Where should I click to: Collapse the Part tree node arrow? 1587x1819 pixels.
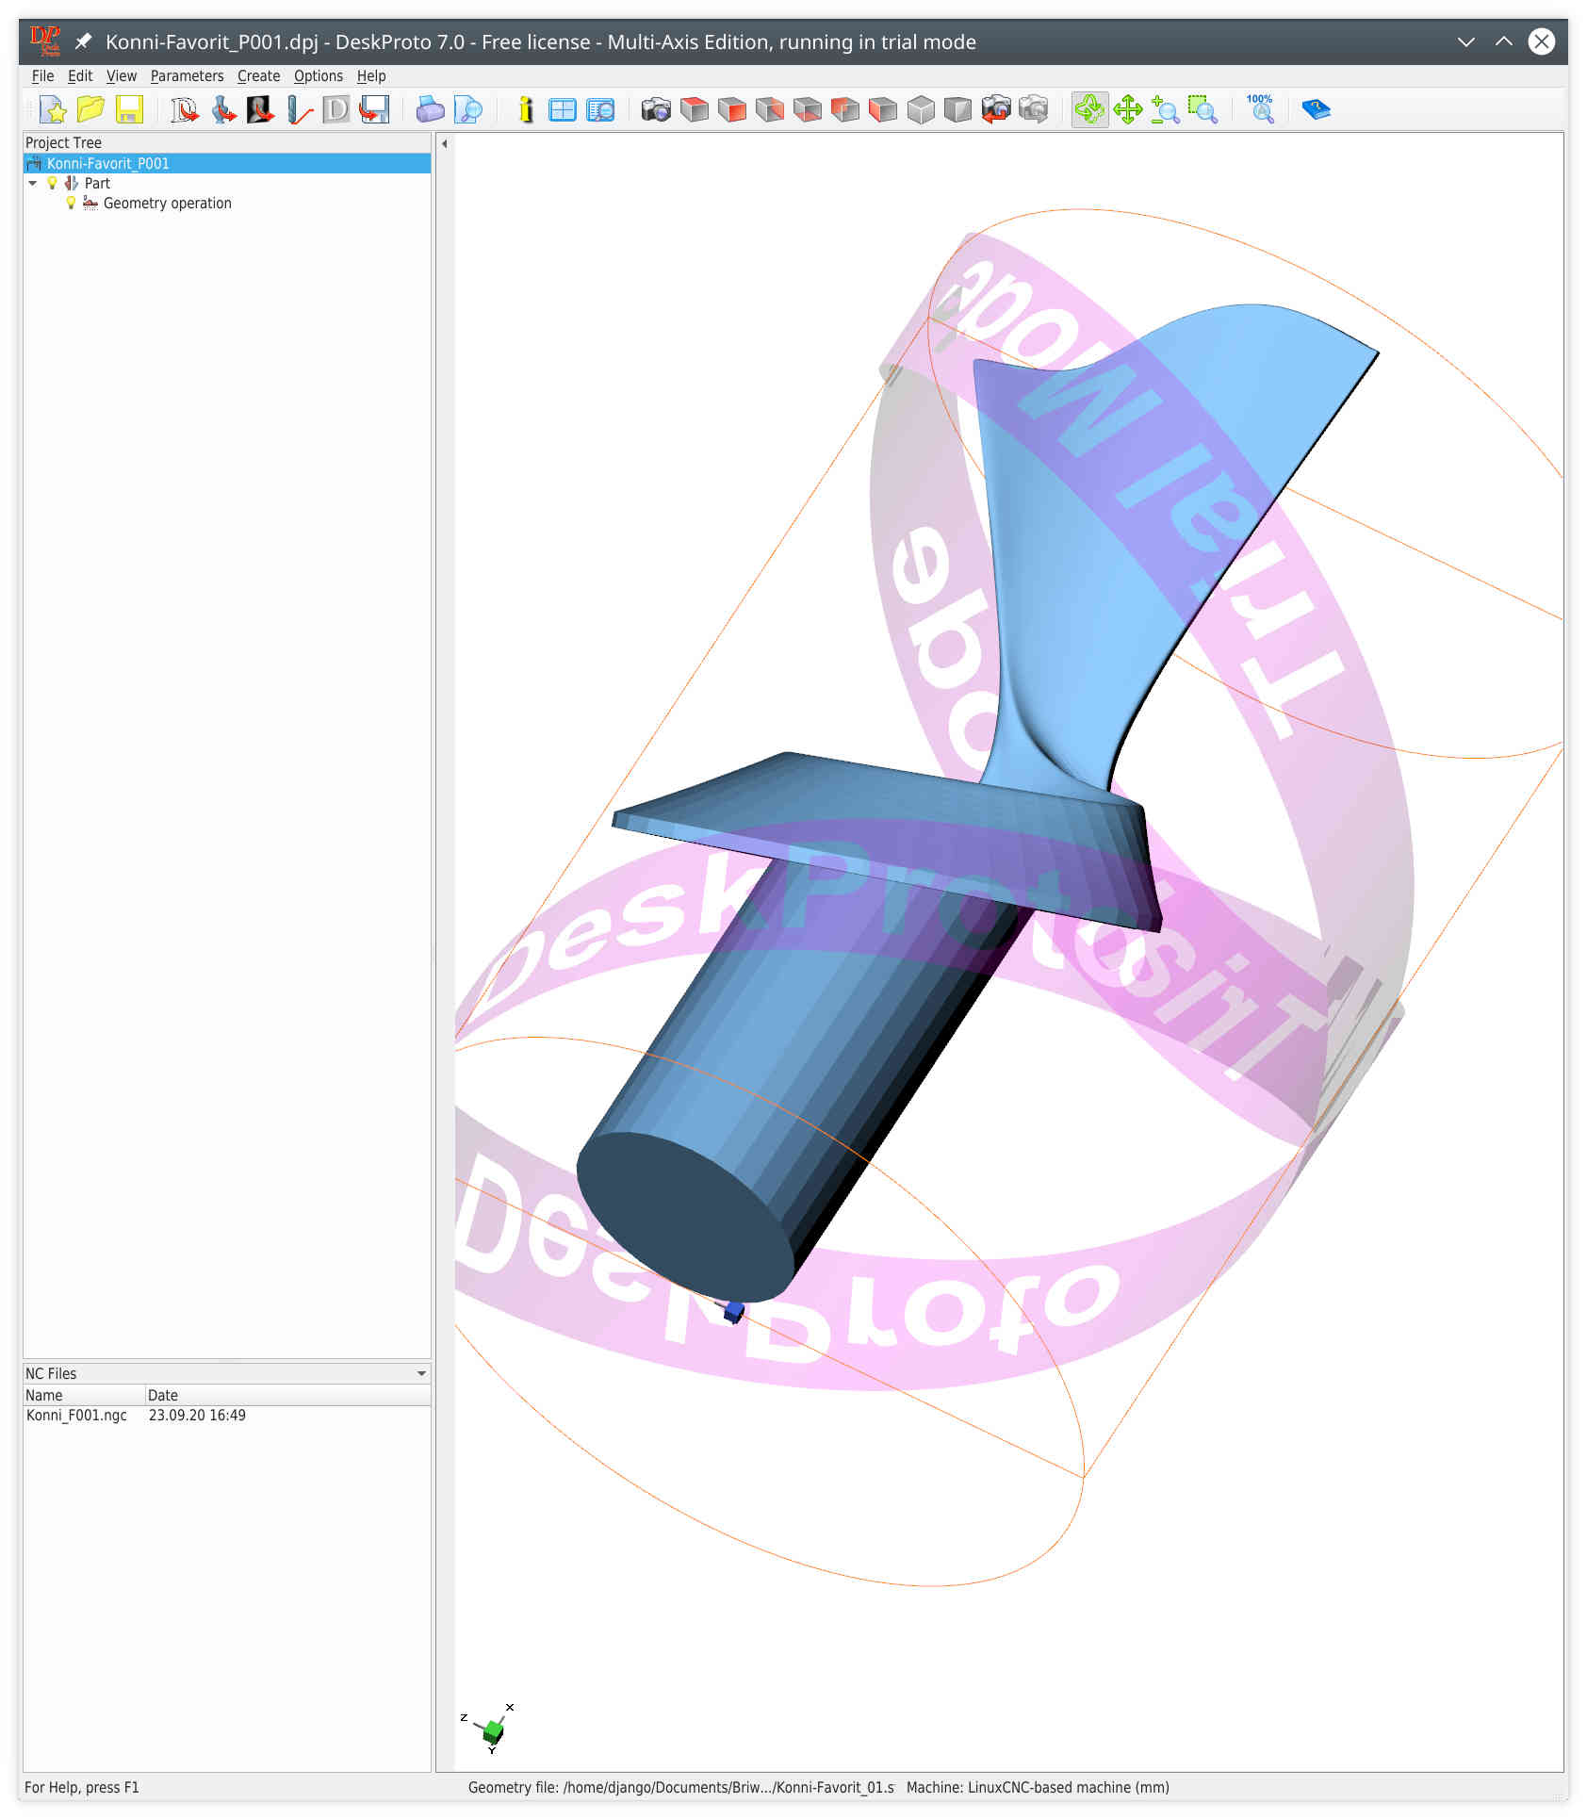(x=33, y=183)
